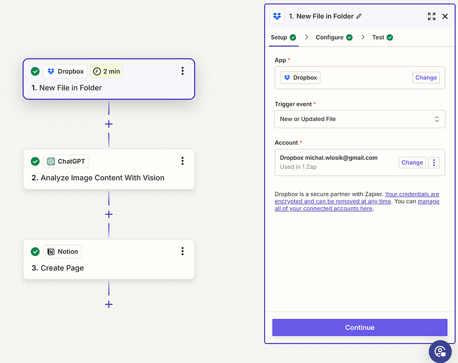
Task: Change the selected Dropbox app
Action: click(x=425, y=78)
